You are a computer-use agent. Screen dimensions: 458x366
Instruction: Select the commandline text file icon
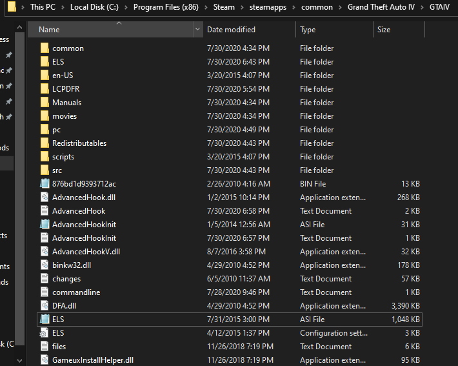point(45,292)
